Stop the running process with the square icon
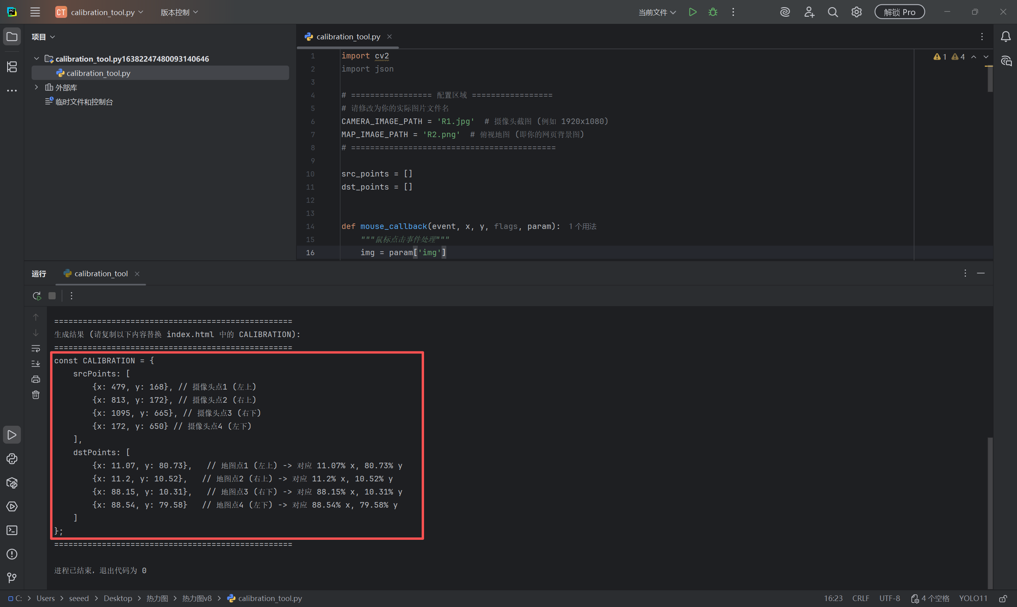Image resolution: width=1017 pixels, height=607 pixels. point(52,296)
